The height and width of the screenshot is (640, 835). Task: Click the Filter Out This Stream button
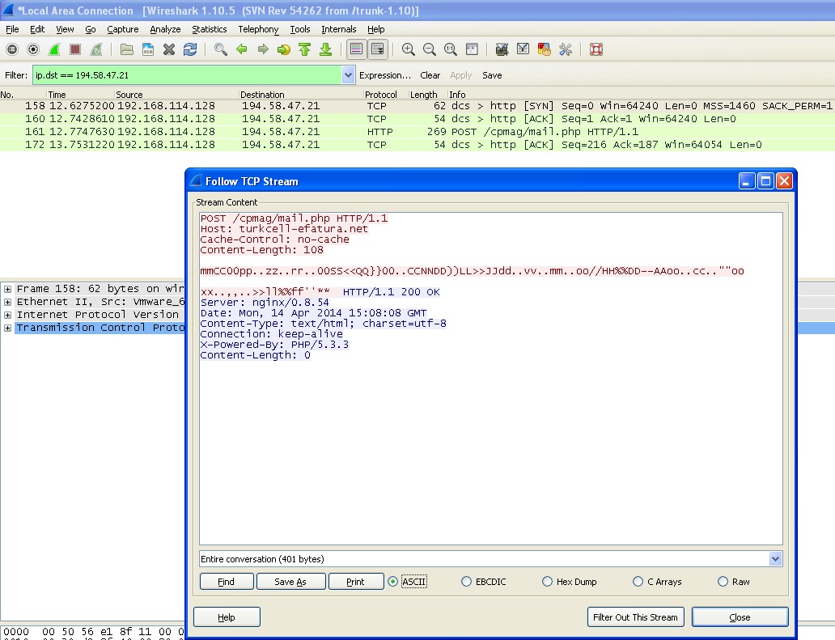[635, 617]
